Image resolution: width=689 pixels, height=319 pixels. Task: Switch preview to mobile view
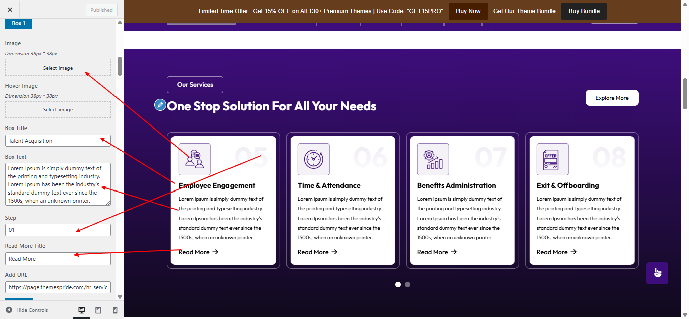click(x=114, y=310)
